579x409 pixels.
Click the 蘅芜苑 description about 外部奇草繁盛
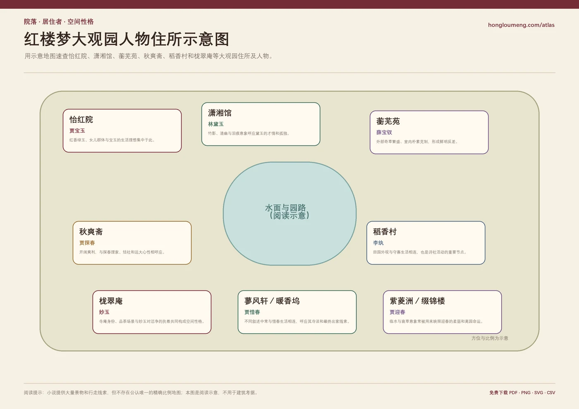tap(418, 142)
